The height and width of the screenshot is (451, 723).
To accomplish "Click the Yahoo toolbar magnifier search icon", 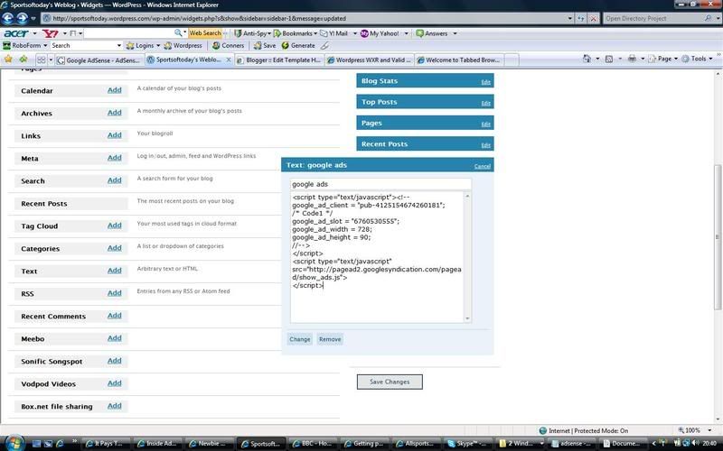I will [178, 33].
